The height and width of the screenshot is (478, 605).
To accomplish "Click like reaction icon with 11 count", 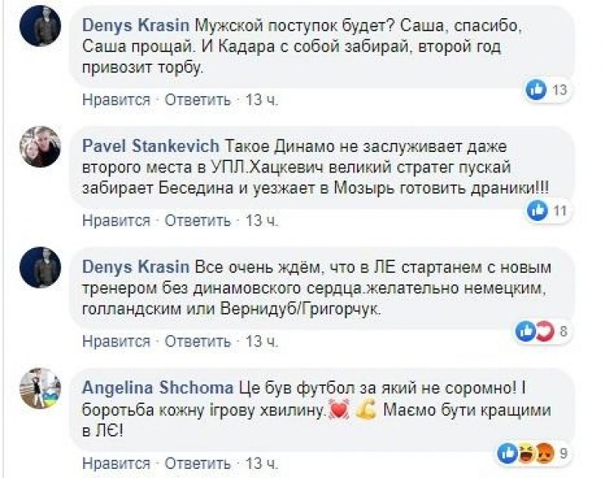I will coord(538,211).
